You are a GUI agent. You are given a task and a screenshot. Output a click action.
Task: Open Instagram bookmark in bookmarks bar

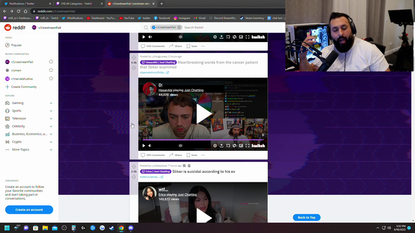tap(182, 18)
